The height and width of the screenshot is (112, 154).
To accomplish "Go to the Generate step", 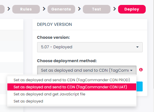I will pyautogui.click(x=61, y=9).
